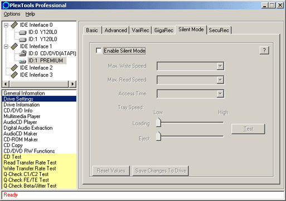The height and width of the screenshot is (201, 286).
Task: Enable the Silent Mode checkbox
Action: pyautogui.click(x=99, y=51)
